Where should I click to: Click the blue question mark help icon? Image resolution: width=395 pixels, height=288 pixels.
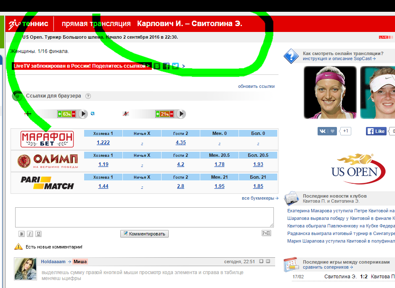click(291, 56)
